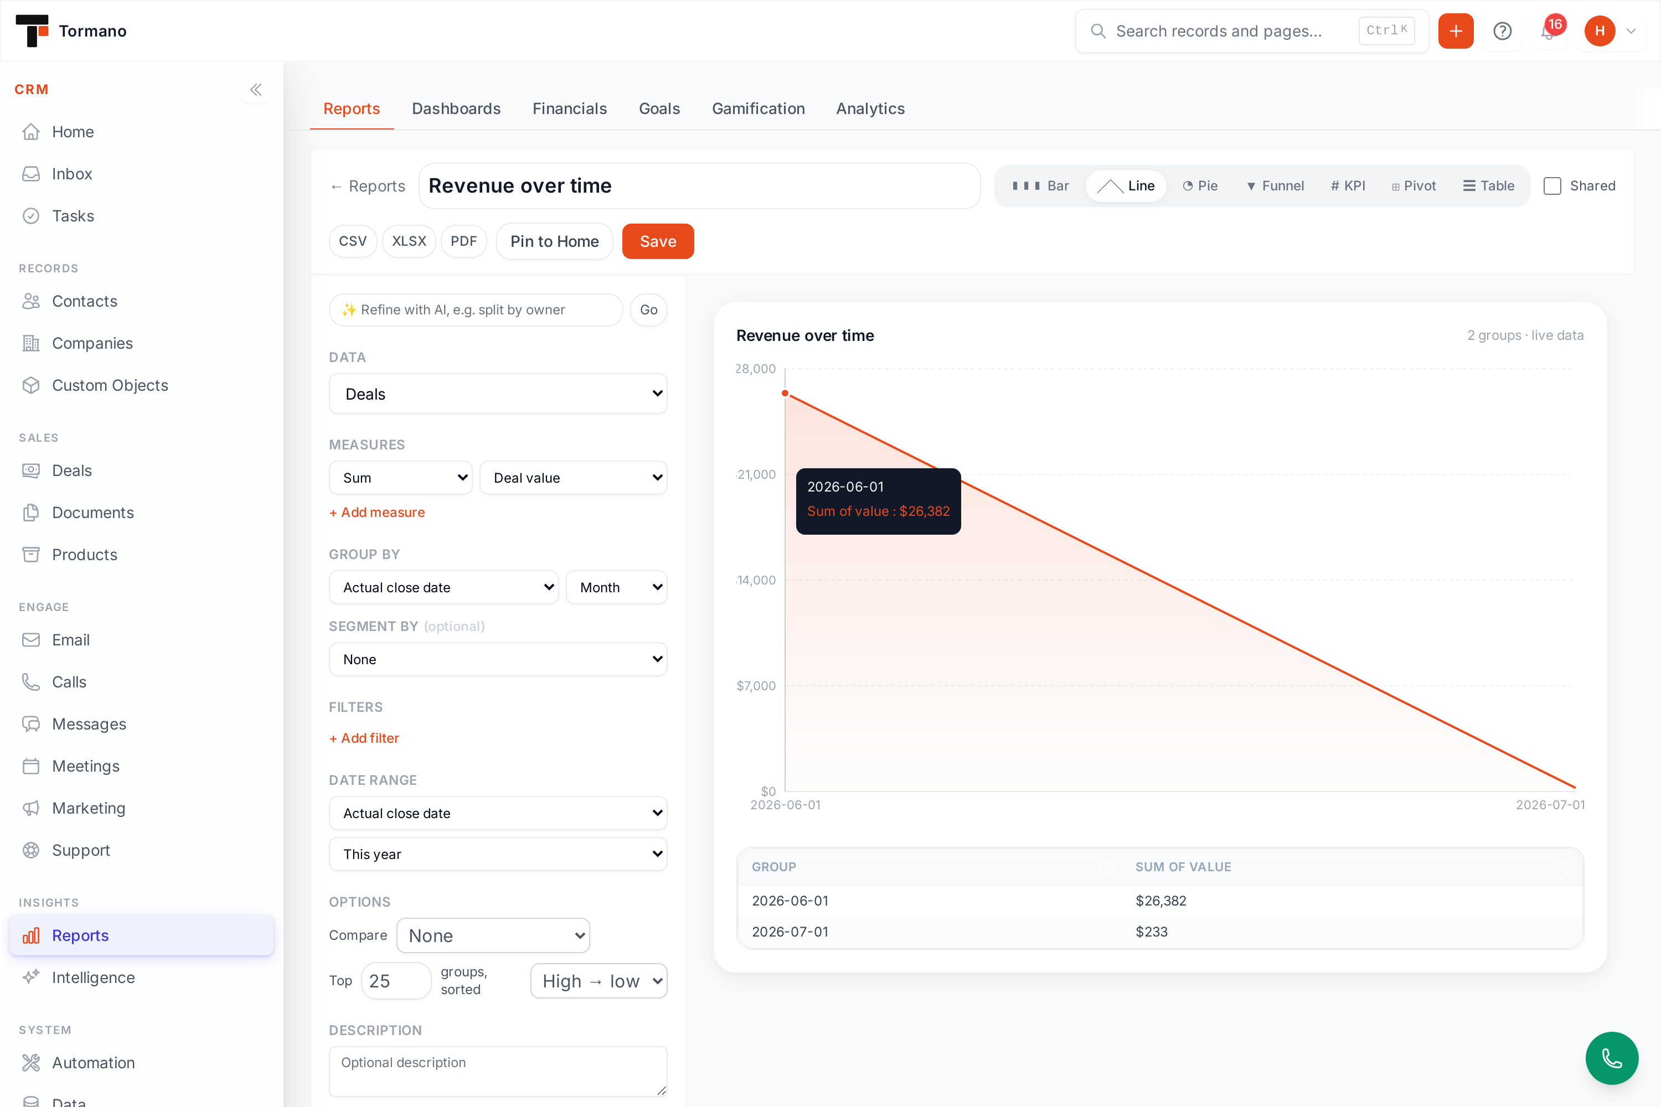Viewport: 1661px width, 1107px height.
Task: Open Home from the sidebar
Action: coord(141,132)
